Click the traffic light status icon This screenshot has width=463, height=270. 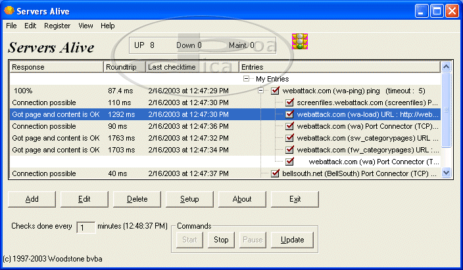(x=300, y=43)
